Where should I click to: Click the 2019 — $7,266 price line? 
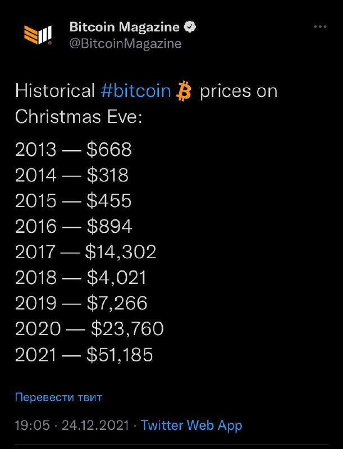point(81,303)
